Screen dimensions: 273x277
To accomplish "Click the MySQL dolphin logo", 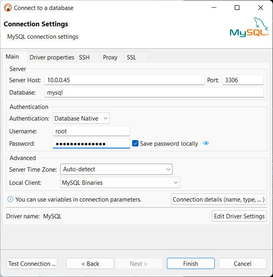I will (x=249, y=27).
